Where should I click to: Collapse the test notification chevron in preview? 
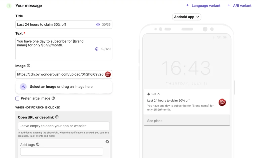[x=158, y=94]
